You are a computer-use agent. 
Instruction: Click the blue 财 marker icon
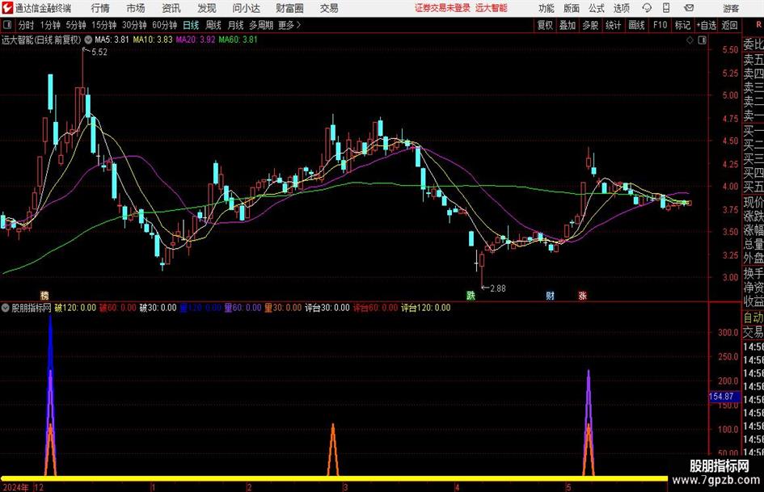pos(550,295)
